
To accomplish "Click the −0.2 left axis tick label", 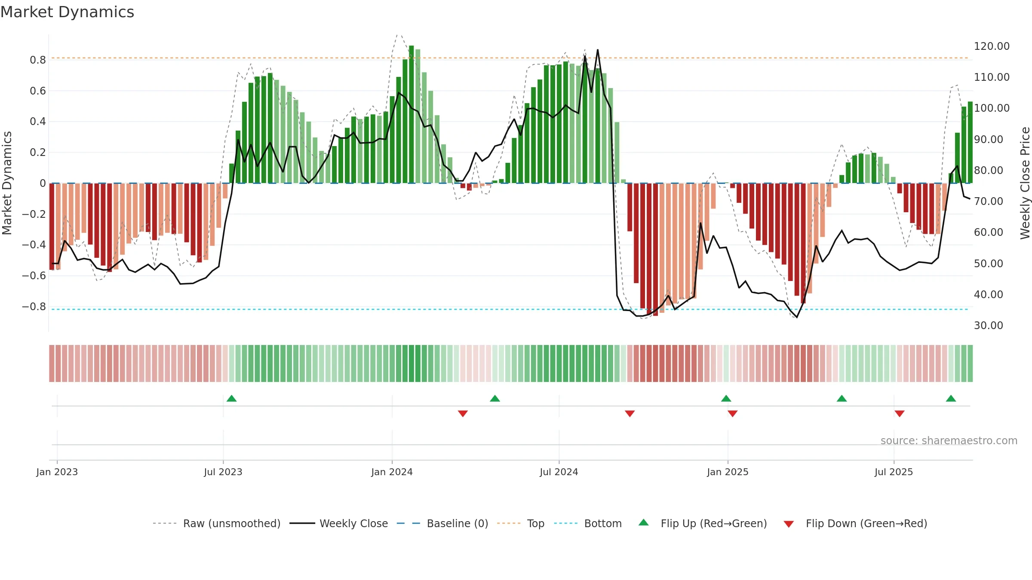I will coord(34,214).
